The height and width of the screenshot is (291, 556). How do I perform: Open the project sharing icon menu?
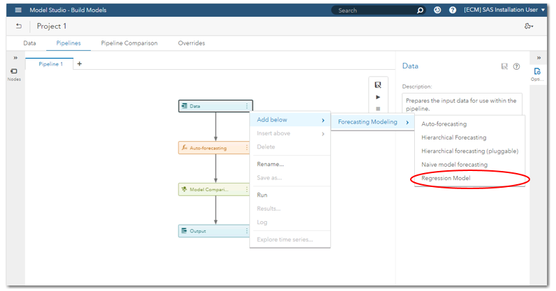click(529, 26)
